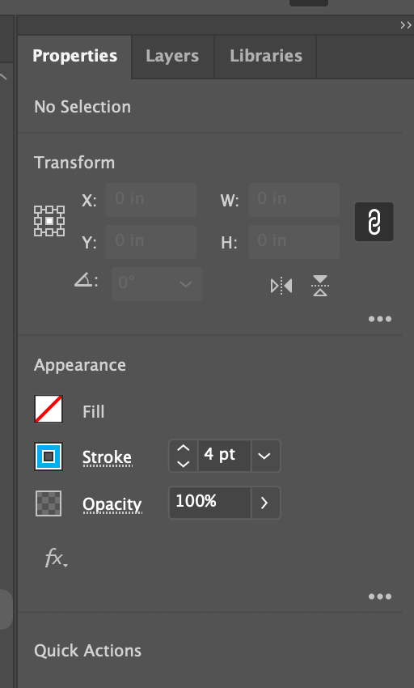The height and width of the screenshot is (688, 414).
Task: Click the Y position field
Action: pos(151,242)
